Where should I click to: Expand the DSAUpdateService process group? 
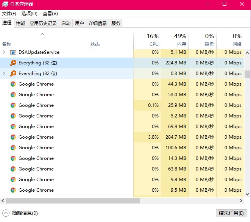coord(4,52)
